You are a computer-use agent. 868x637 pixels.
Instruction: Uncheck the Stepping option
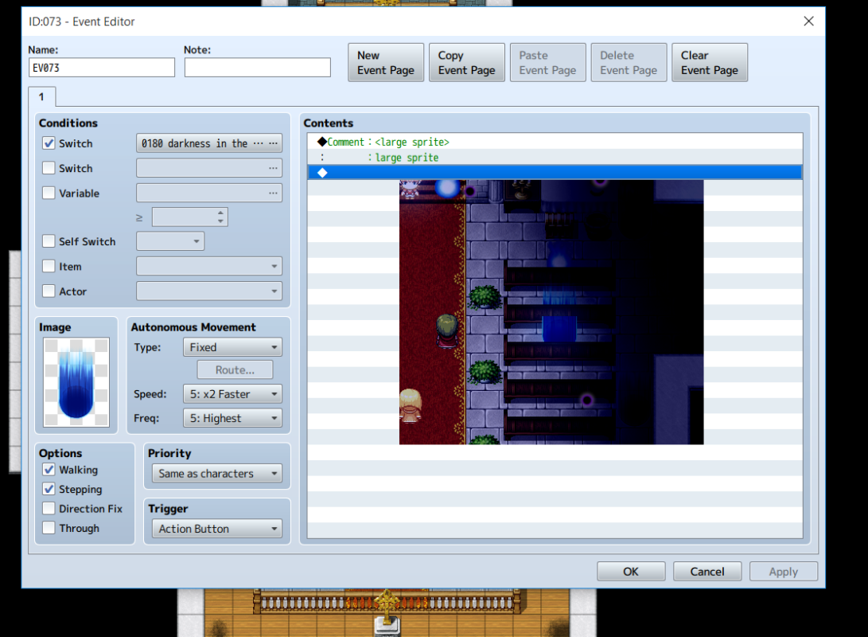coord(49,489)
